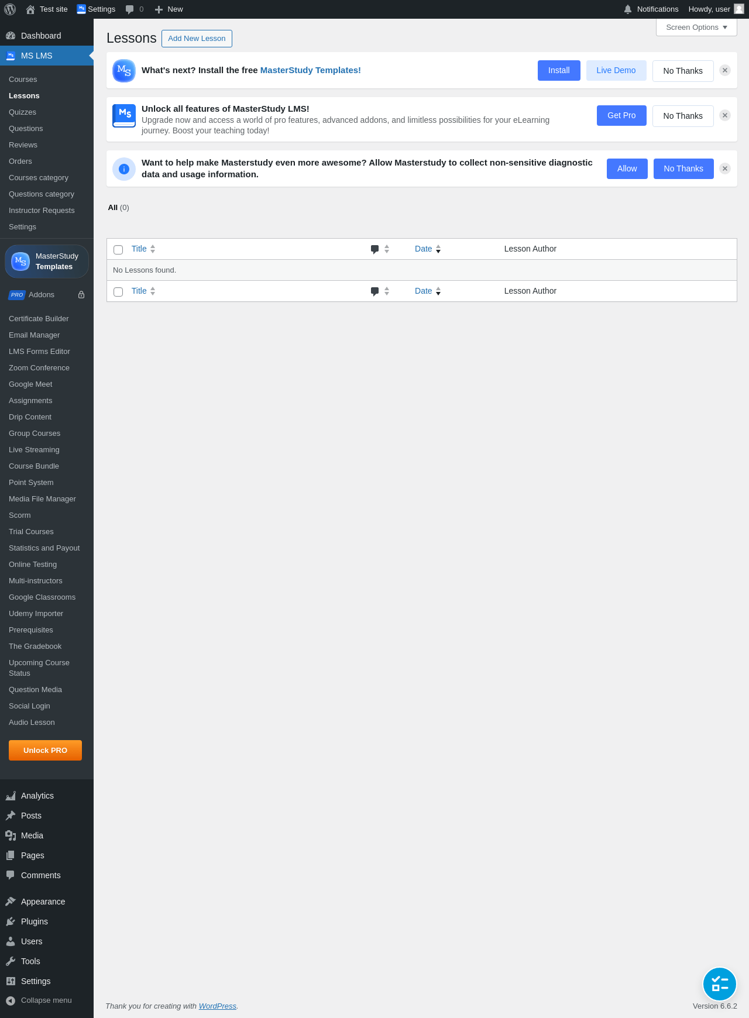Sort lessons by Title in header row

coord(139,249)
